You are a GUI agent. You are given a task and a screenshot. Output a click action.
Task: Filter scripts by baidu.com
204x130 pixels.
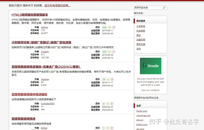[x=142, y=111]
